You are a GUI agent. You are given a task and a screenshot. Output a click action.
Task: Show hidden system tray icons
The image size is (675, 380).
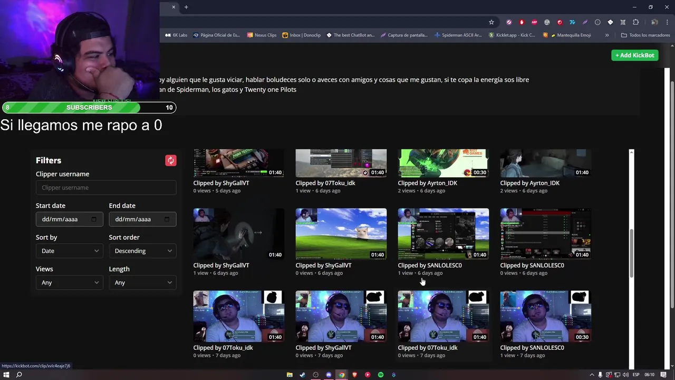click(x=591, y=375)
